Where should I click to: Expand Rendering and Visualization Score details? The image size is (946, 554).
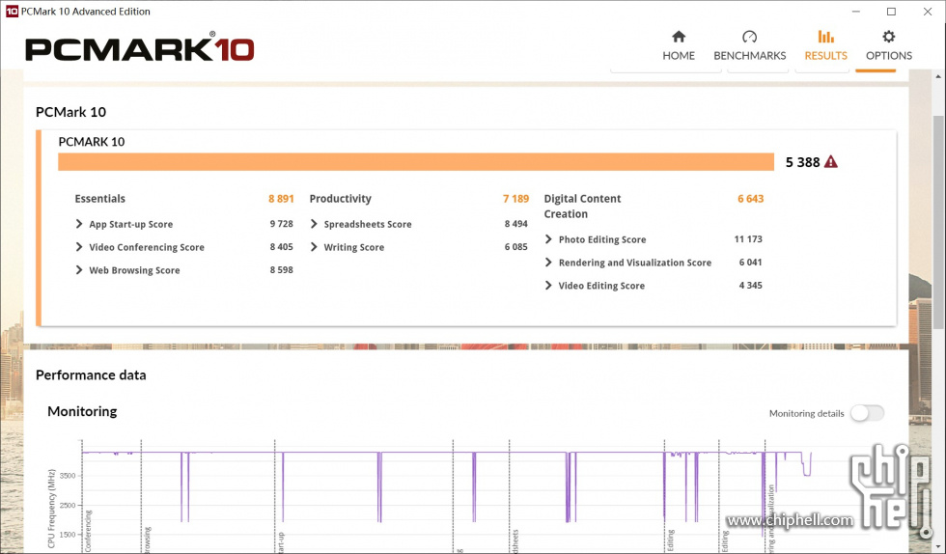pyautogui.click(x=548, y=263)
